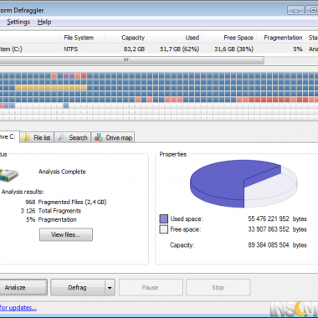318x318 pixels.
Task: Click the Drive map colored blocks icon
Action: 99,137
